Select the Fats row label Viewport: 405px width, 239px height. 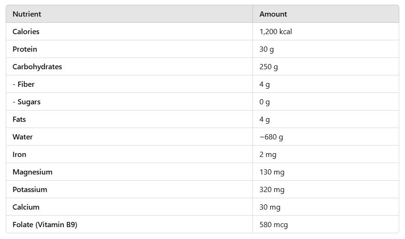pos(19,119)
